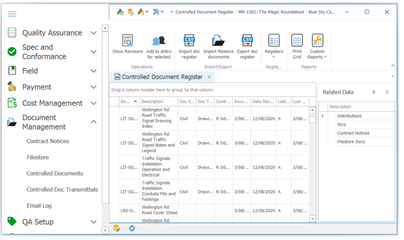Click the sidebar scrollbar up arrow

pyautogui.click(x=105, y=28)
